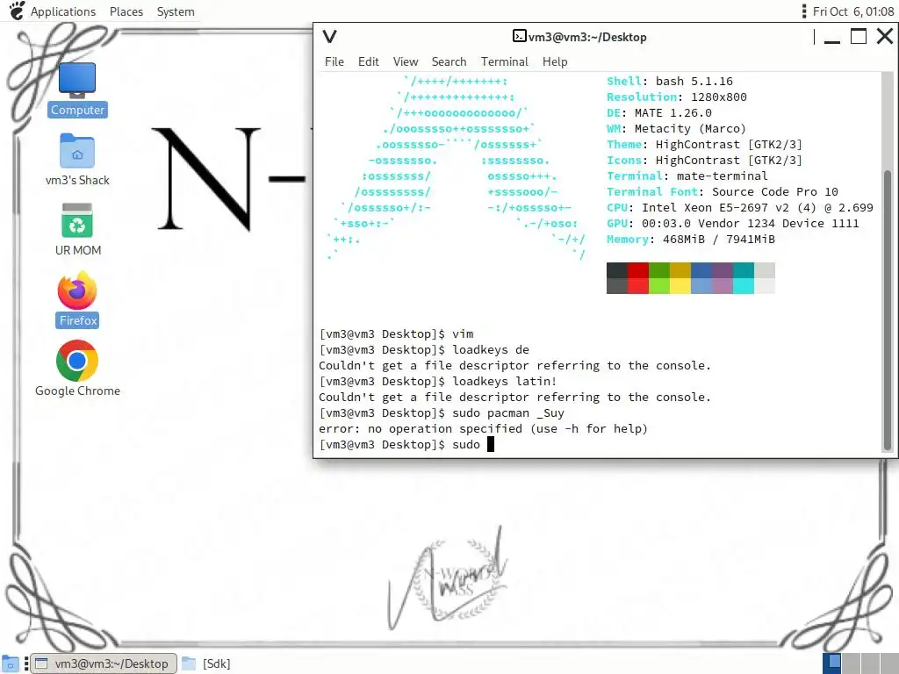Click the 'Icons: HighContrast [GTK2/3]' line
Image resolution: width=899 pixels, height=674 pixels.
[x=705, y=160]
